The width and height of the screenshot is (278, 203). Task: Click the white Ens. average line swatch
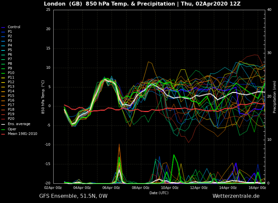[x=3, y=124]
